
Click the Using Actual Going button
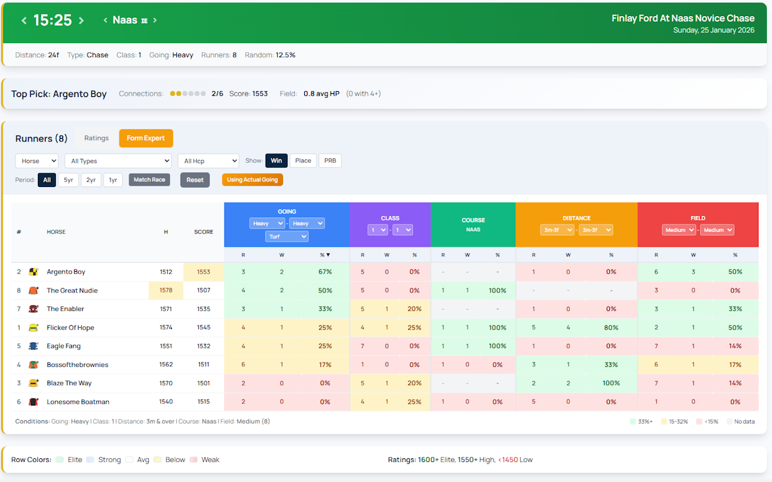coord(252,180)
